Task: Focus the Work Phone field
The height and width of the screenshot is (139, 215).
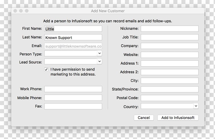Action: click(x=73, y=89)
